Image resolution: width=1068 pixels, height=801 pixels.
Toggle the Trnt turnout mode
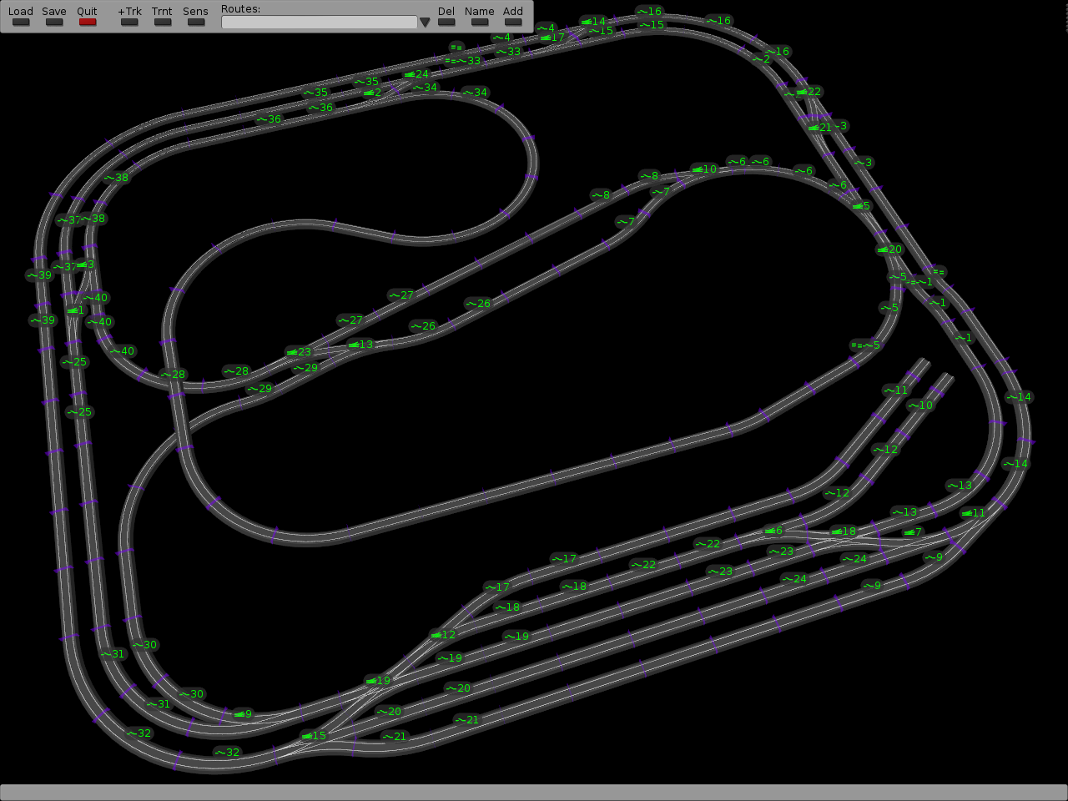click(162, 22)
